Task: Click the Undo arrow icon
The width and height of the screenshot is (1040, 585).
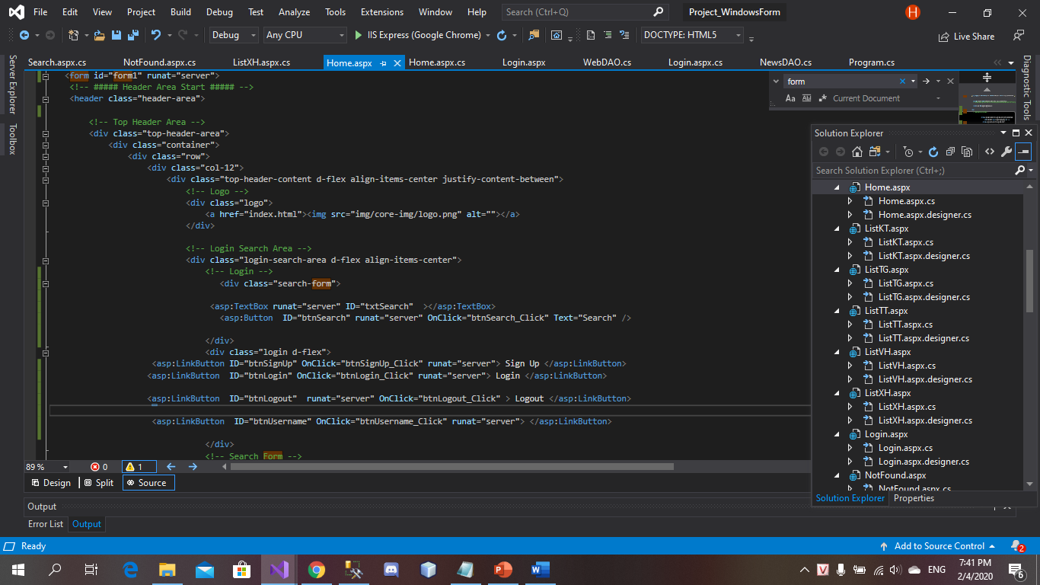Action: click(x=156, y=35)
